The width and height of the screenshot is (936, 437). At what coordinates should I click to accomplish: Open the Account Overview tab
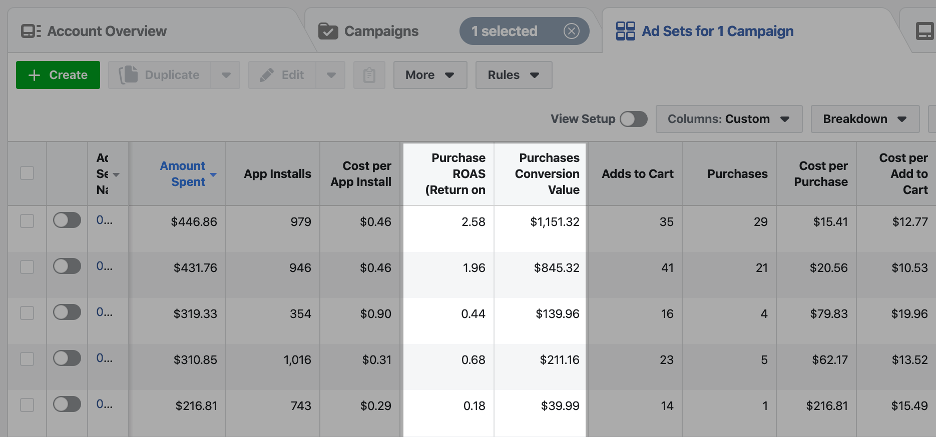pyautogui.click(x=94, y=31)
